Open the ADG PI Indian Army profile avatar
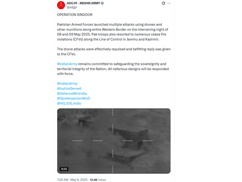The width and height of the screenshot is (242, 182). (61, 5)
